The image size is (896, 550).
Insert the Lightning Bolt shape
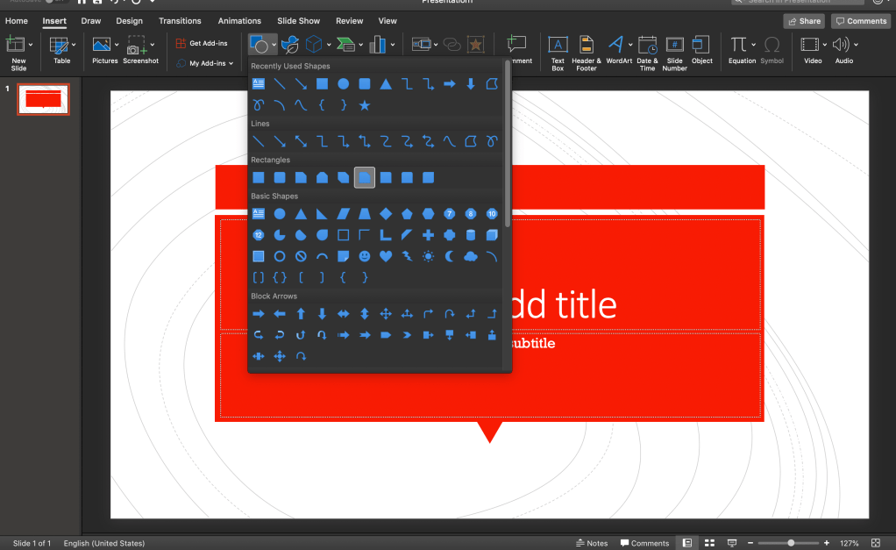tap(407, 257)
